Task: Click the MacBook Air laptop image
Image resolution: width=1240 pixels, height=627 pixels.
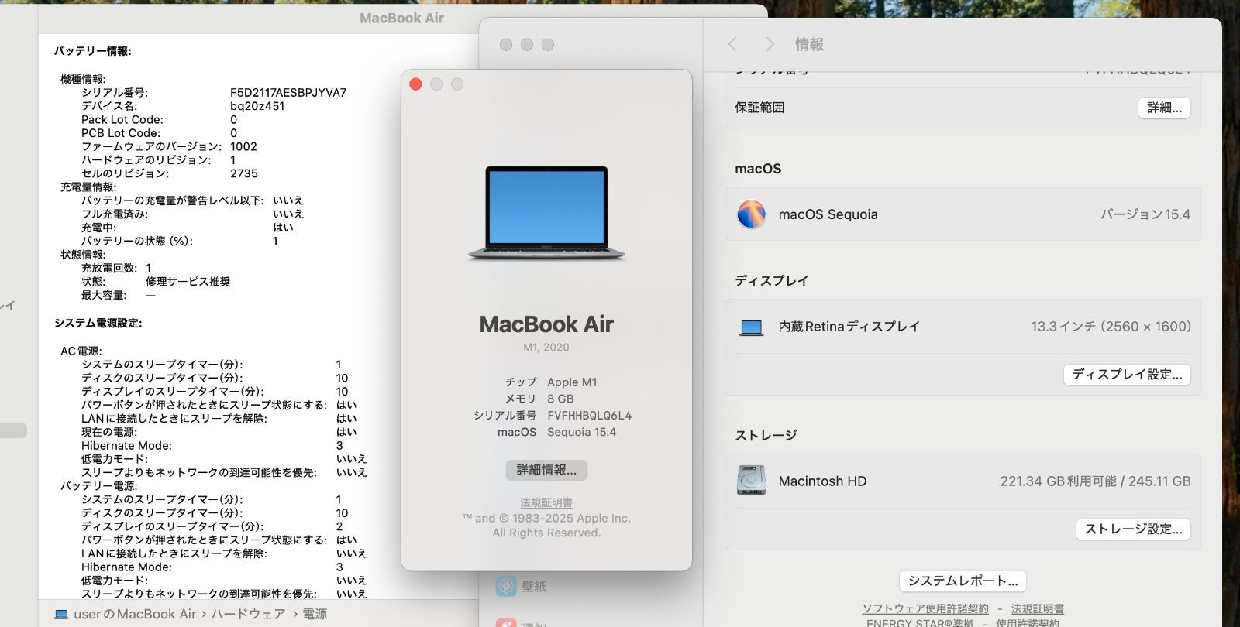Action: 546,213
